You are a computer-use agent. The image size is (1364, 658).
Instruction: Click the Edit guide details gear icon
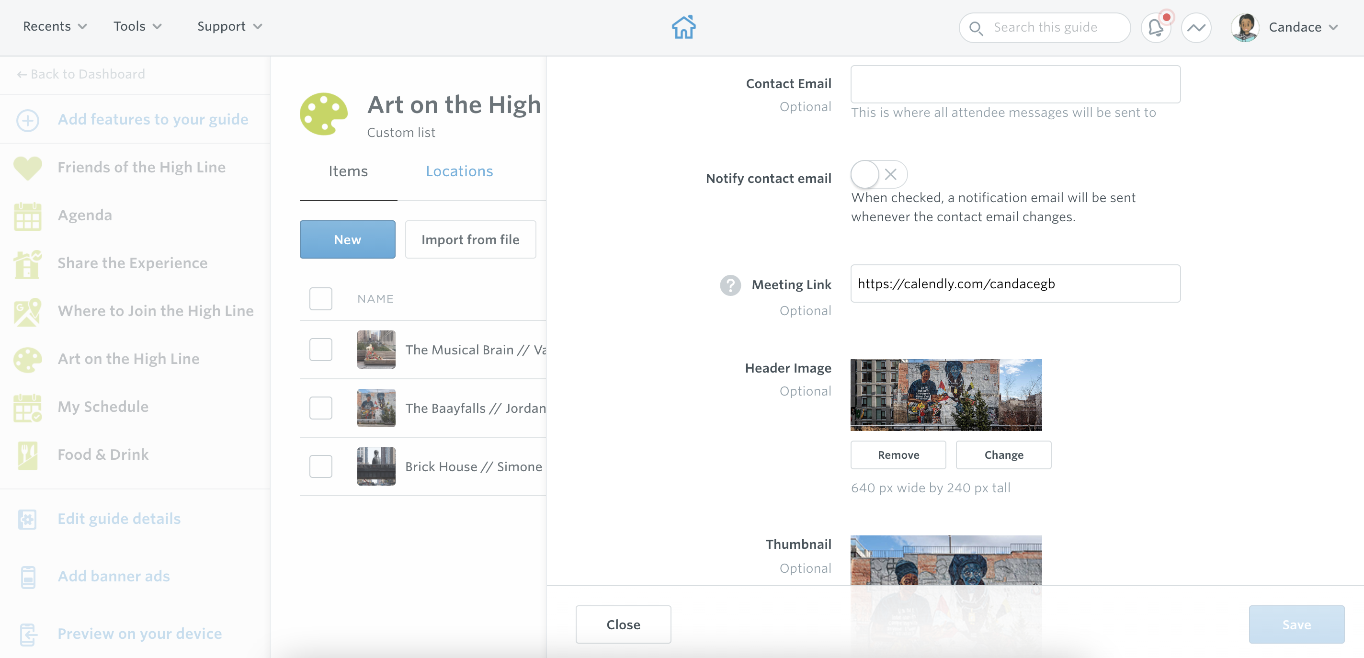[27, 519]
